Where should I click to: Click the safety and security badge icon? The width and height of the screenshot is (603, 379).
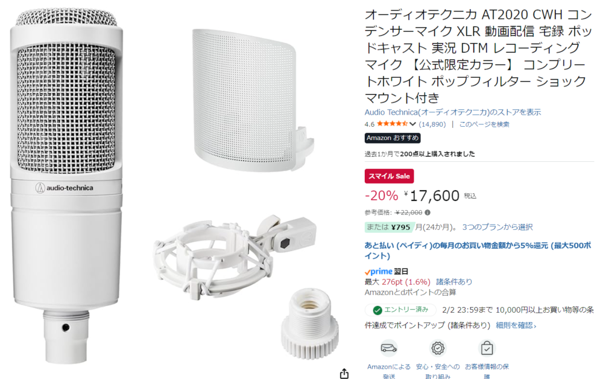point(438,348)
